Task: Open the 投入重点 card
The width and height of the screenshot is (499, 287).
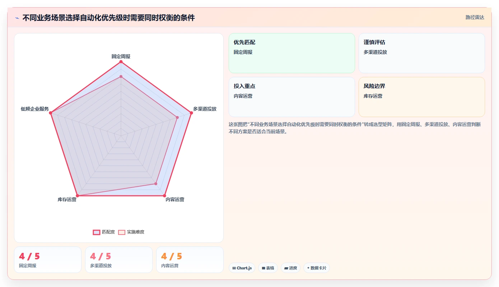Action: coord(292,97)
